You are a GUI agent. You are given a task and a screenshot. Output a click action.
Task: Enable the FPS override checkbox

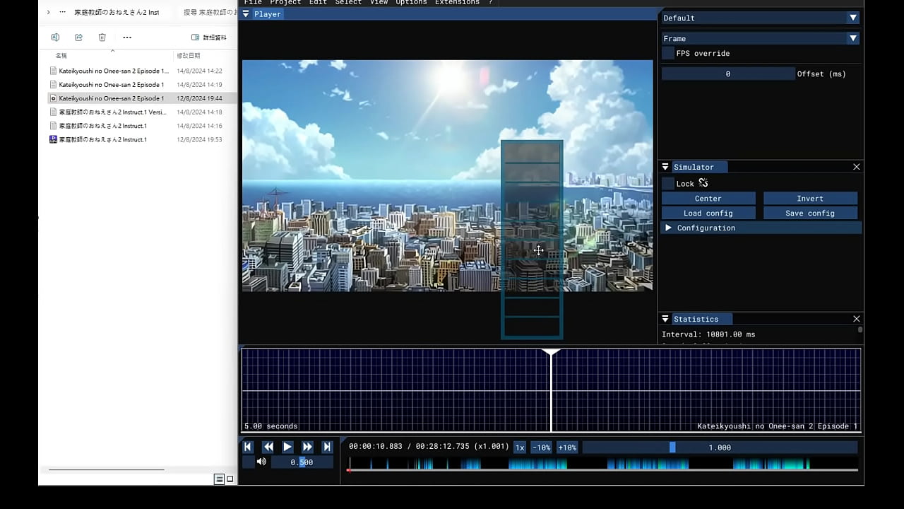668,53
